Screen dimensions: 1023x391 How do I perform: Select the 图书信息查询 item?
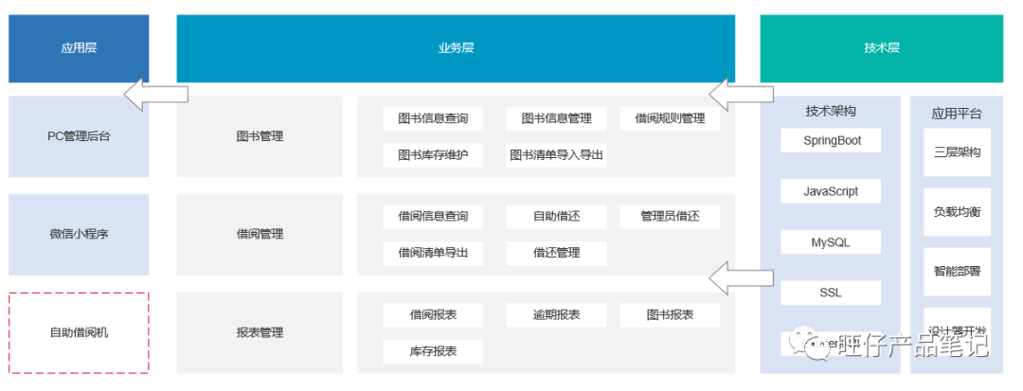[x=433, y=118]
